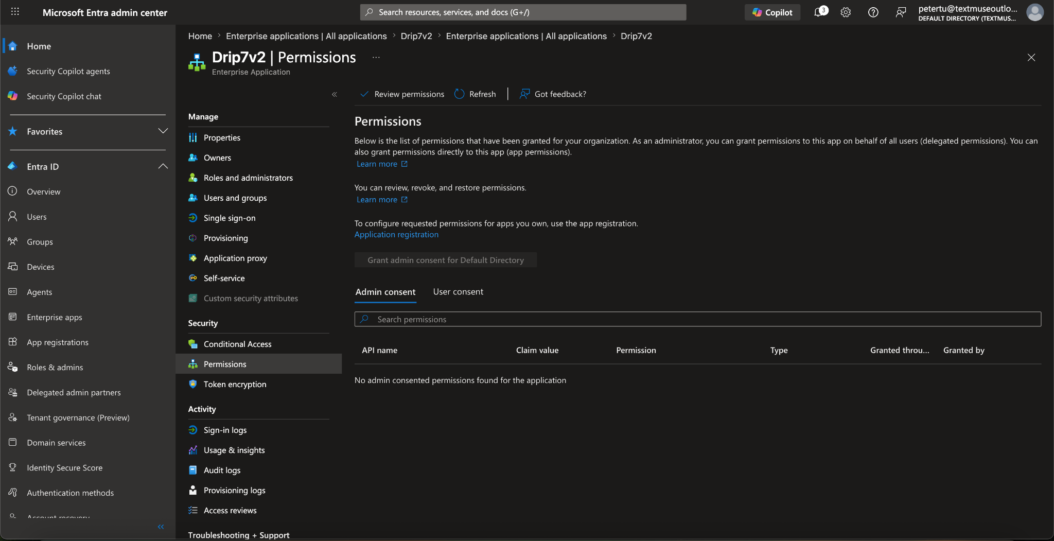
Task: Open Sign-in logs
Action: point(225,430)
